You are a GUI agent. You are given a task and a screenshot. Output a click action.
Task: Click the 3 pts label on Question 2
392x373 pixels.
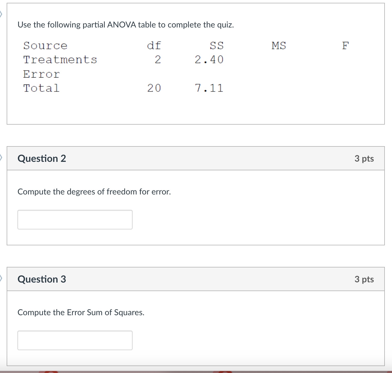coord(364,158)
